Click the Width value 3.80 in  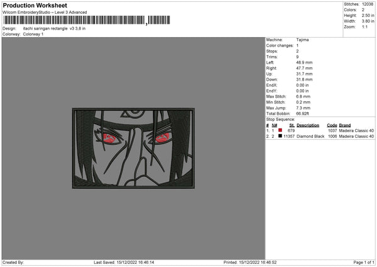[368, 21]
